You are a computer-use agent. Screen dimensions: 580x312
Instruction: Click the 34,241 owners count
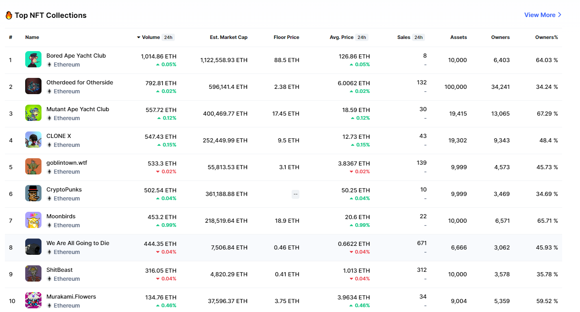[500, 87]
